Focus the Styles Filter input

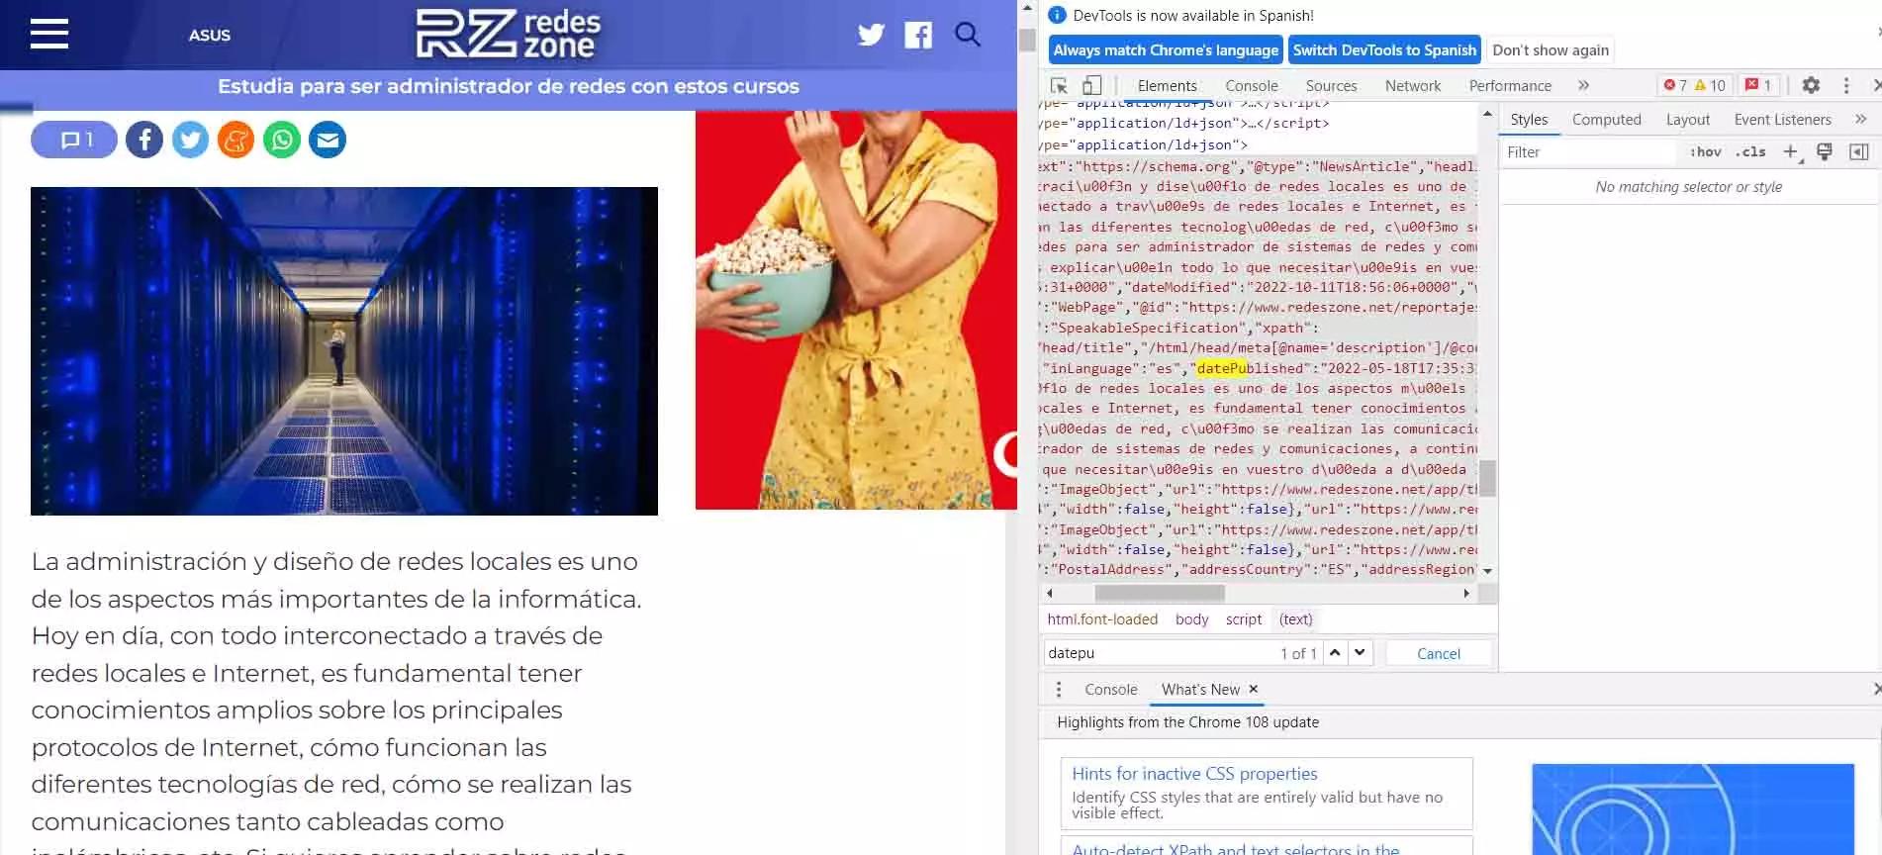coord(1589,151)
